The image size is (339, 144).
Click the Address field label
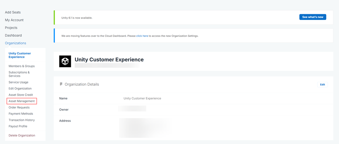click(65, 121)
